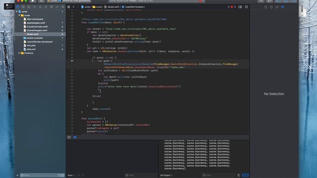Toggle the console pane button at bottom right
Screen dimensions: 317x178
click(247, 175)
